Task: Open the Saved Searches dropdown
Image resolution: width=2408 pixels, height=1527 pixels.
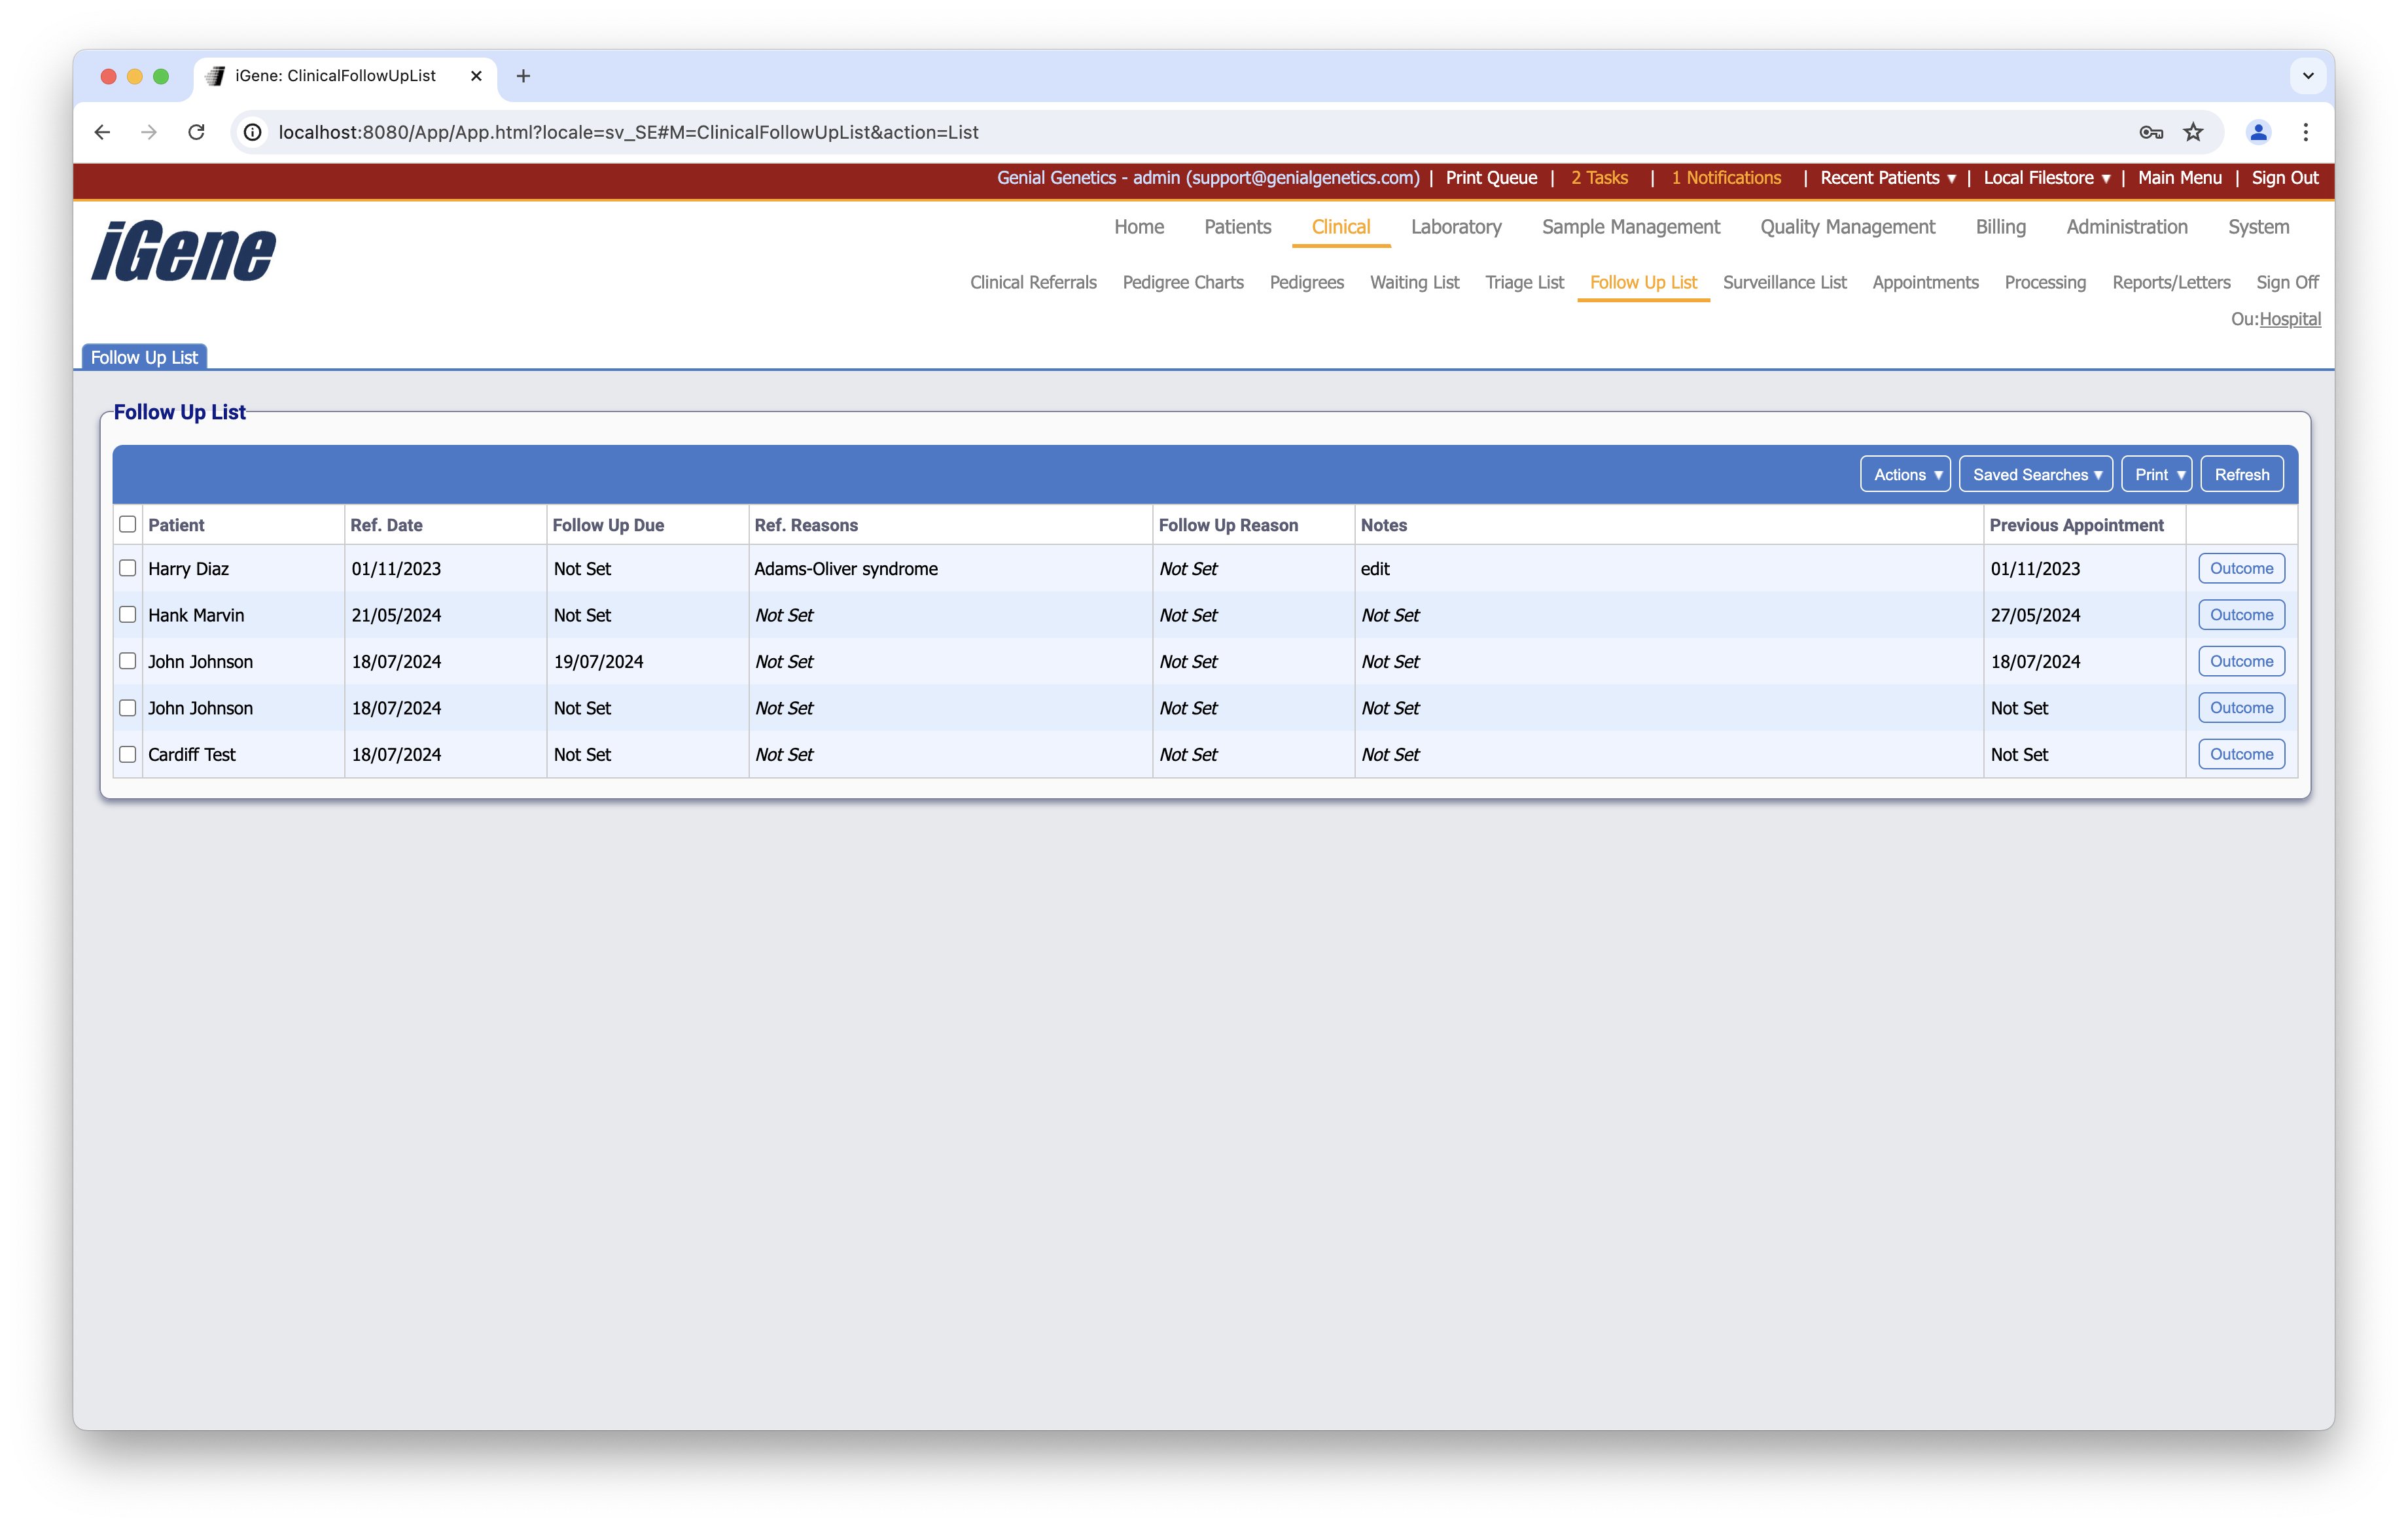Action: (2035, 474)
